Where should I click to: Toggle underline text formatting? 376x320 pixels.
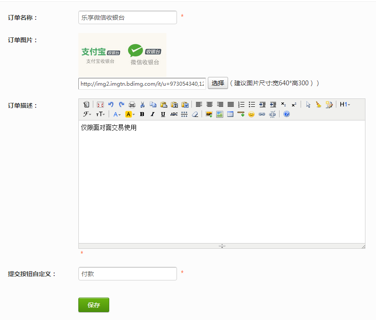[163, 114]
